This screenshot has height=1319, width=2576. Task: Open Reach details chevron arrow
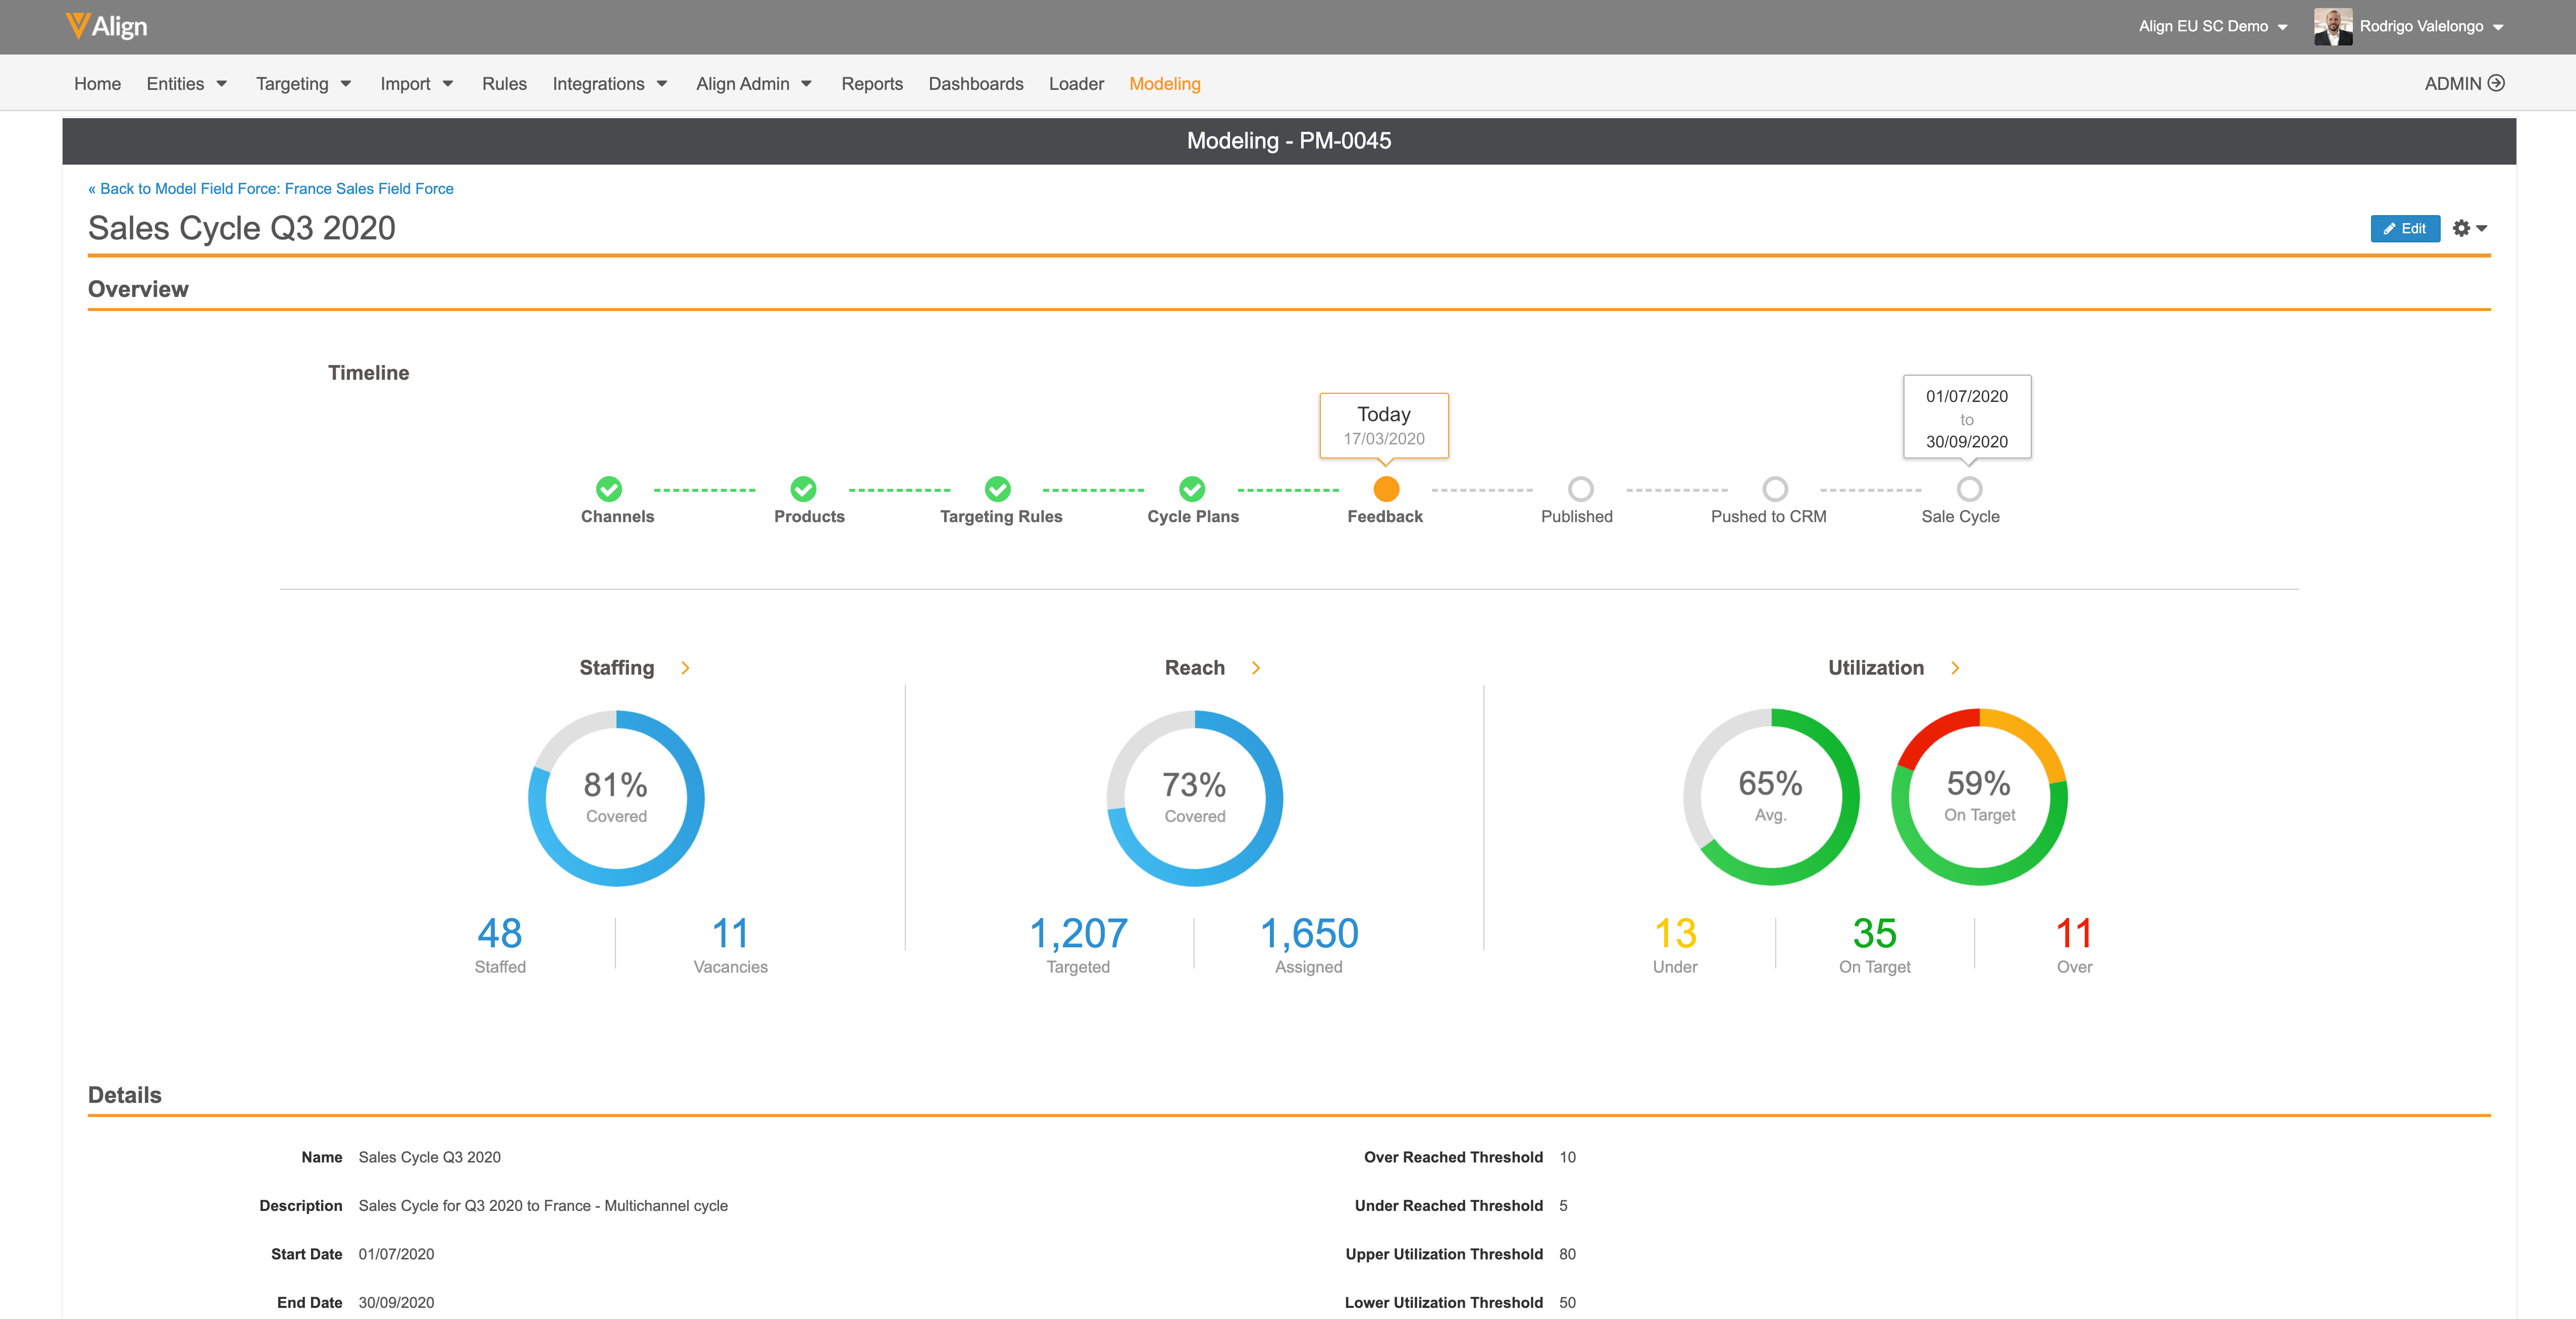(x=1256, y=668)
